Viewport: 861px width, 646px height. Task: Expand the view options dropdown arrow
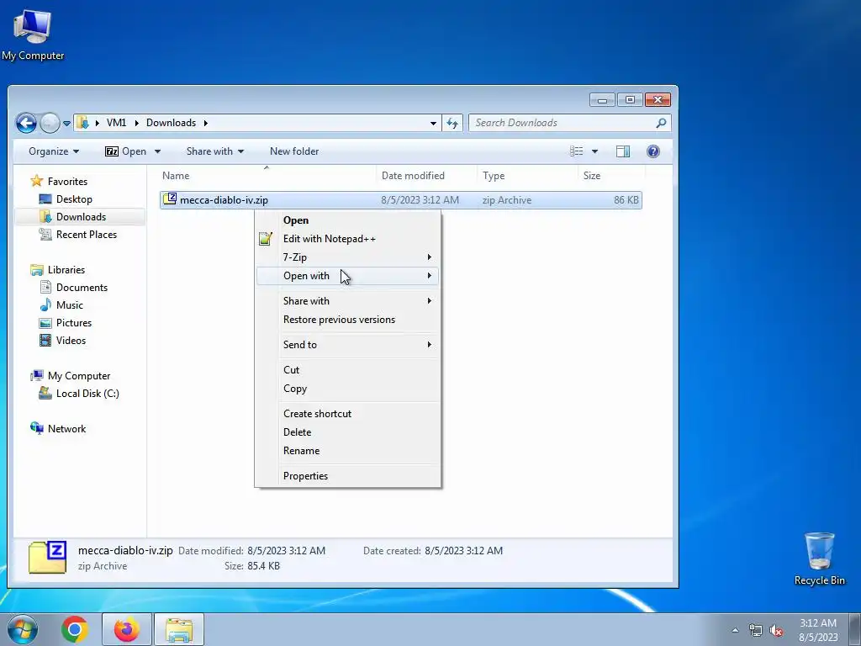(x=594, y=151)
